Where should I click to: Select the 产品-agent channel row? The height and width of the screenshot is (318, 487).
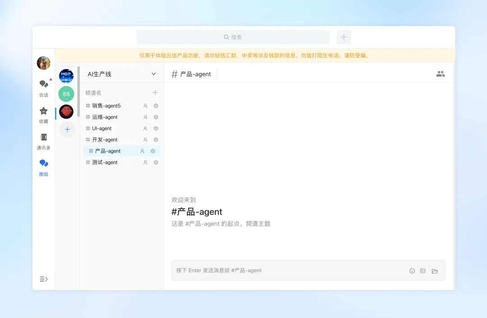coord(122,151)
